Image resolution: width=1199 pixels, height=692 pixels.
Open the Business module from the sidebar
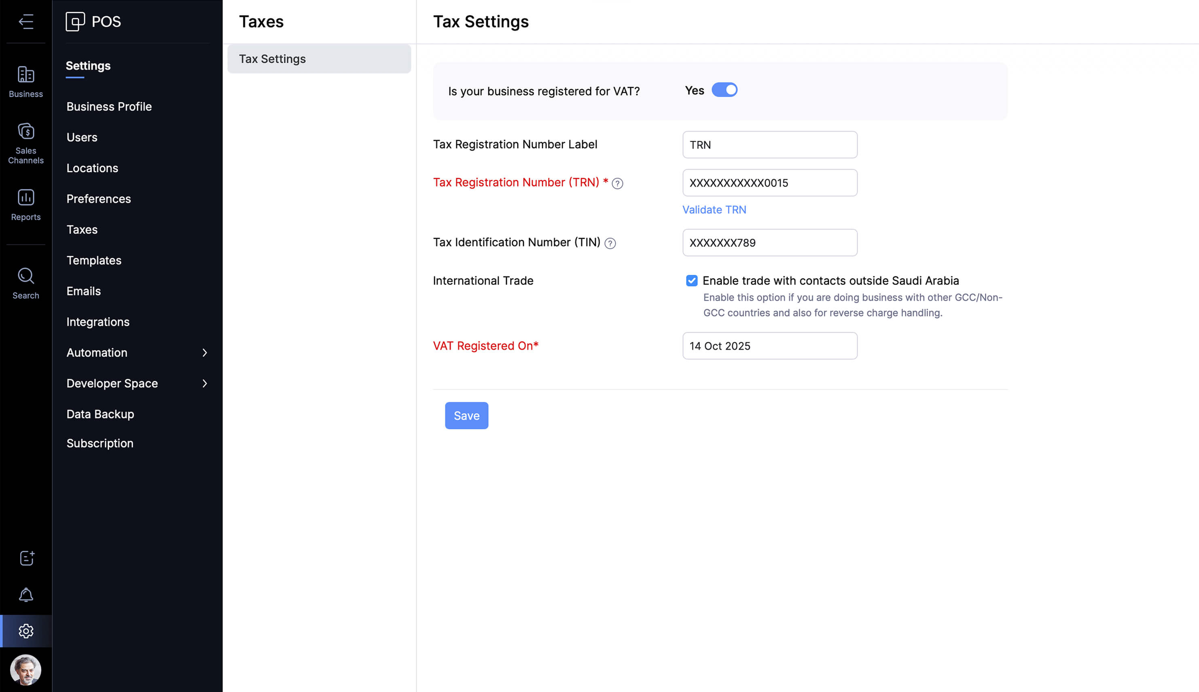click(25, 82)
